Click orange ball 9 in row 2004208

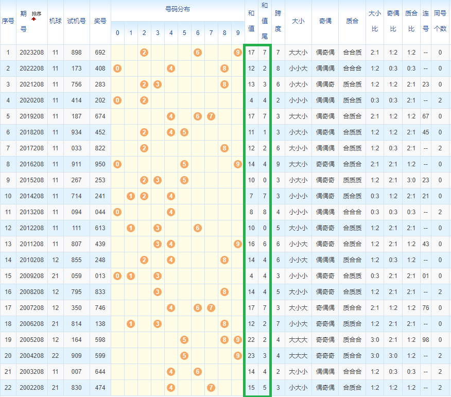pos(237,355)
